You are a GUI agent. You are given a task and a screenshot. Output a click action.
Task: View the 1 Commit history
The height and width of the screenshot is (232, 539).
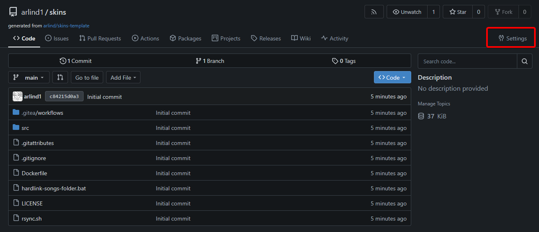pyautogui.click(x=75, y=61)
